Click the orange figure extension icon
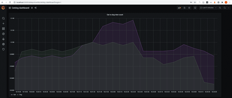This screenshot has height=98, width=232. (215, 2)
